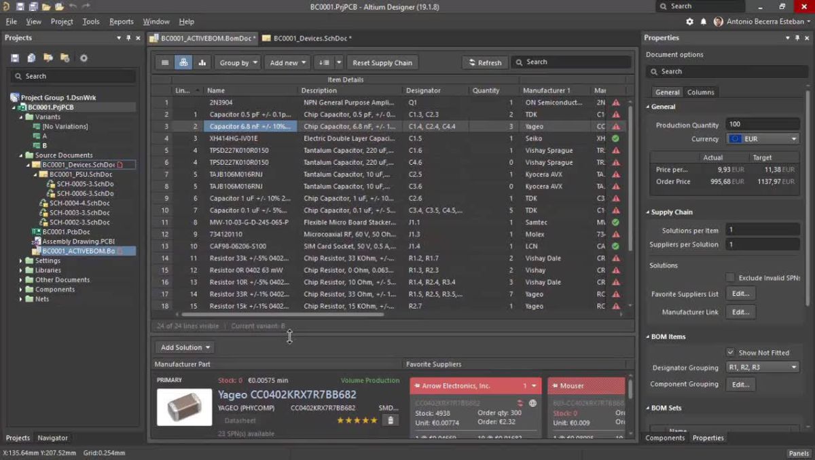
Task: Click the globe icon on Arrow Electronics card
Action: [533, 403]
